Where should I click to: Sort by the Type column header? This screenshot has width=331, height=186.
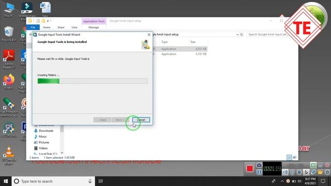(x=164, y=42)
